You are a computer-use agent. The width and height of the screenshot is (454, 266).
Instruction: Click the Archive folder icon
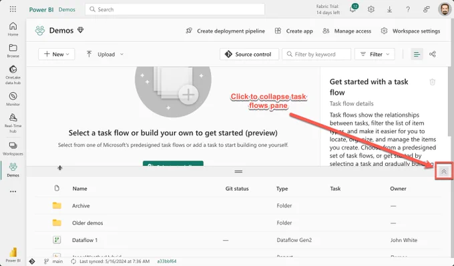coord(57,205)
